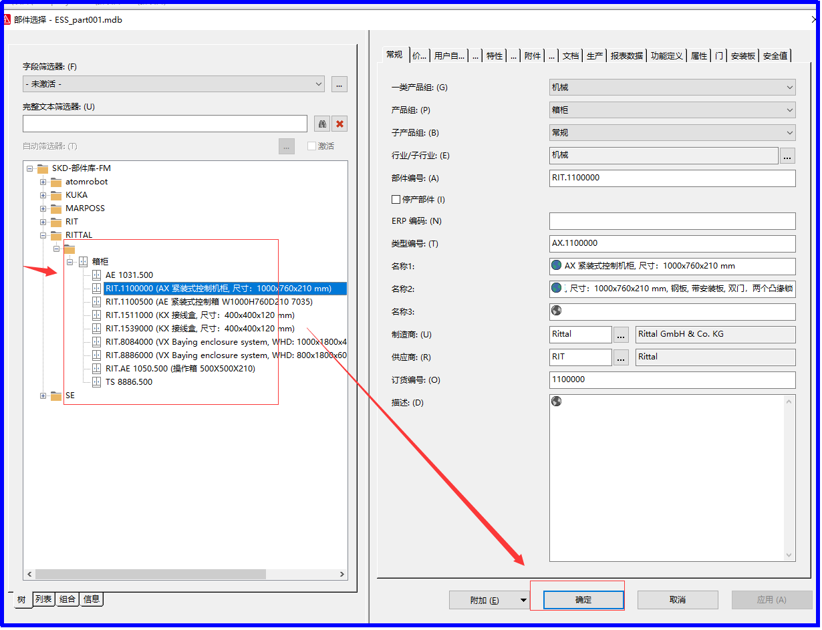This screenshot has width=822, height=630.
Task: Click the ellipsis button beside 字段筛选器
Action: point(339,84)
